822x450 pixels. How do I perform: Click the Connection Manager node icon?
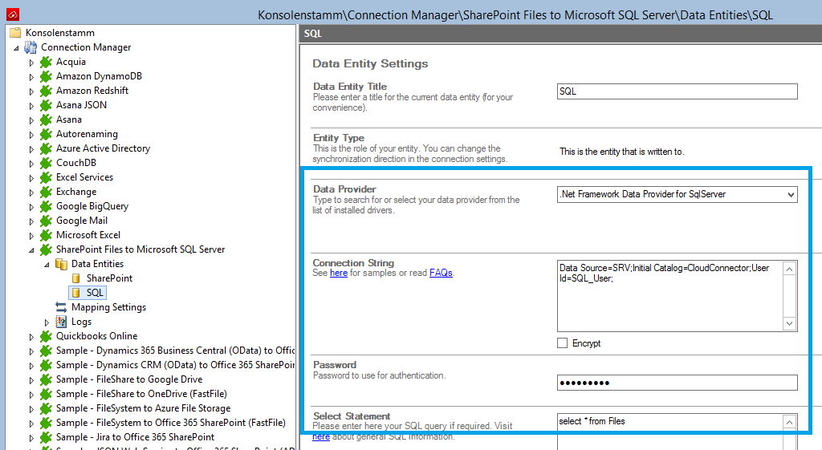(x=31, y=47)
